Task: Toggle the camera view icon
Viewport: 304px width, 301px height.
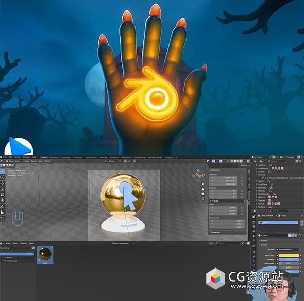Action: (x=203, y=194)
